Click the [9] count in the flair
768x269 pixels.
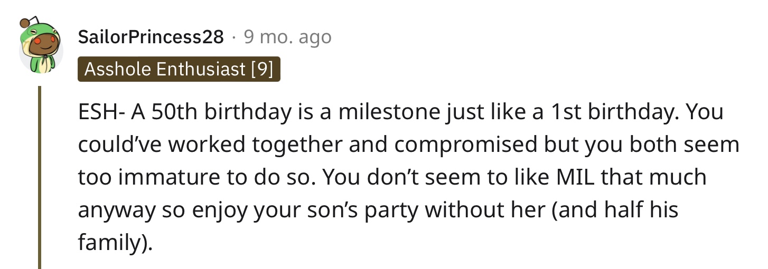(x=262, y=69)
